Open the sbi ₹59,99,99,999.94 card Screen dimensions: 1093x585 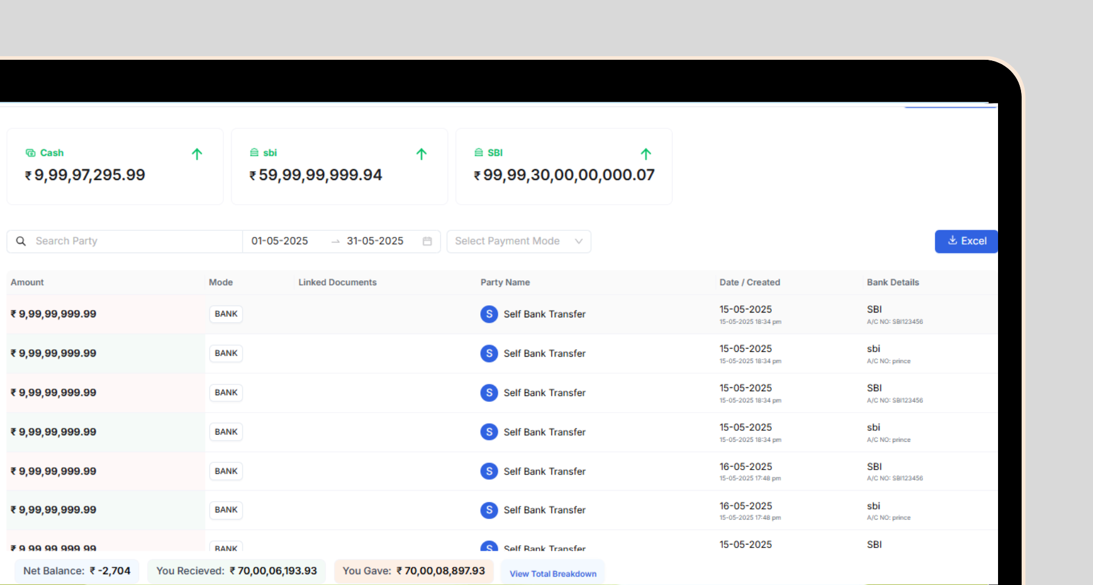pyautogui.click(x=339, y=166)
